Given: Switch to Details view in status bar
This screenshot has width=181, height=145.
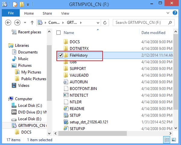Looking at the screenshot, I should [x=167, y=140].
